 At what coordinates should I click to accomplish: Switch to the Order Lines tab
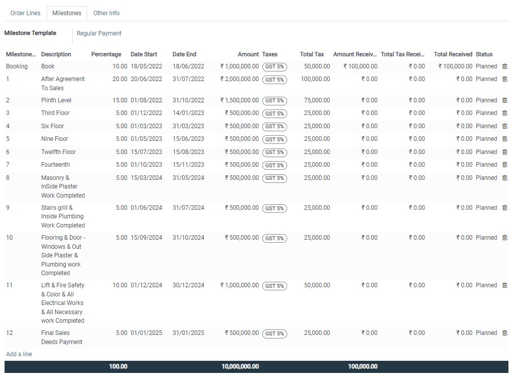pos(25,13)
